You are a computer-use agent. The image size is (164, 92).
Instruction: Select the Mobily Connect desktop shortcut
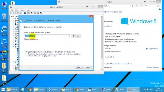click(x=4, y=43)
